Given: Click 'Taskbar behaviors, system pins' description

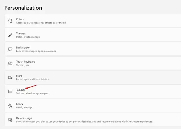Looking at the screenshot, I should point(32,93).
